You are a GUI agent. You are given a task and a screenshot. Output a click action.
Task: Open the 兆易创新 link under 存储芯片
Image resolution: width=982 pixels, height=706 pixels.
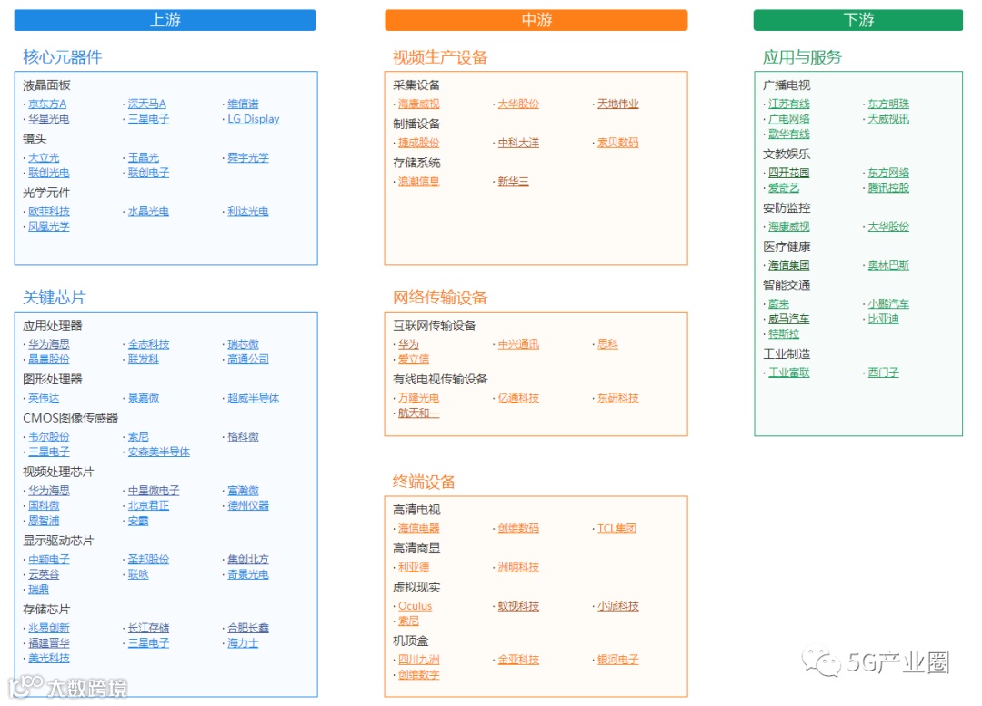(x=49, y=629)
